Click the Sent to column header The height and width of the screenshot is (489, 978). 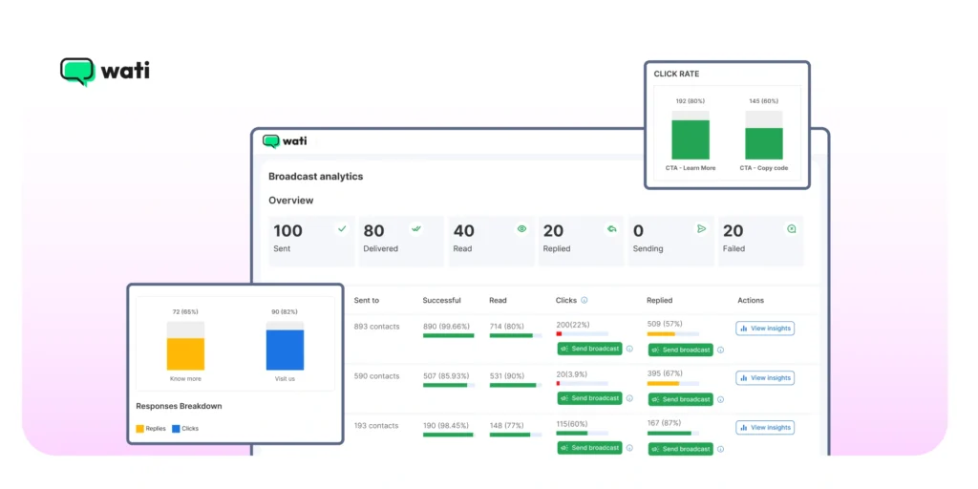(366, 300)
